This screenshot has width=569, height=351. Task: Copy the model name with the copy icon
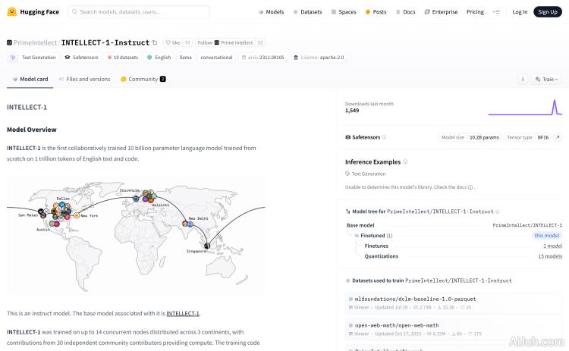pos(155,43)
